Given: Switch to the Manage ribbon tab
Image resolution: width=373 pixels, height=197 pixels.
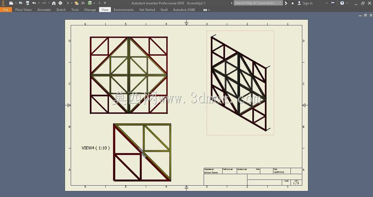Looking at the screenshot, I should 90,10.
